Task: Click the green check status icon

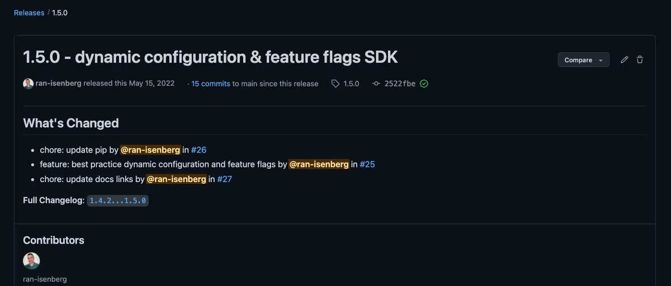Action: (x=424, y=84)
